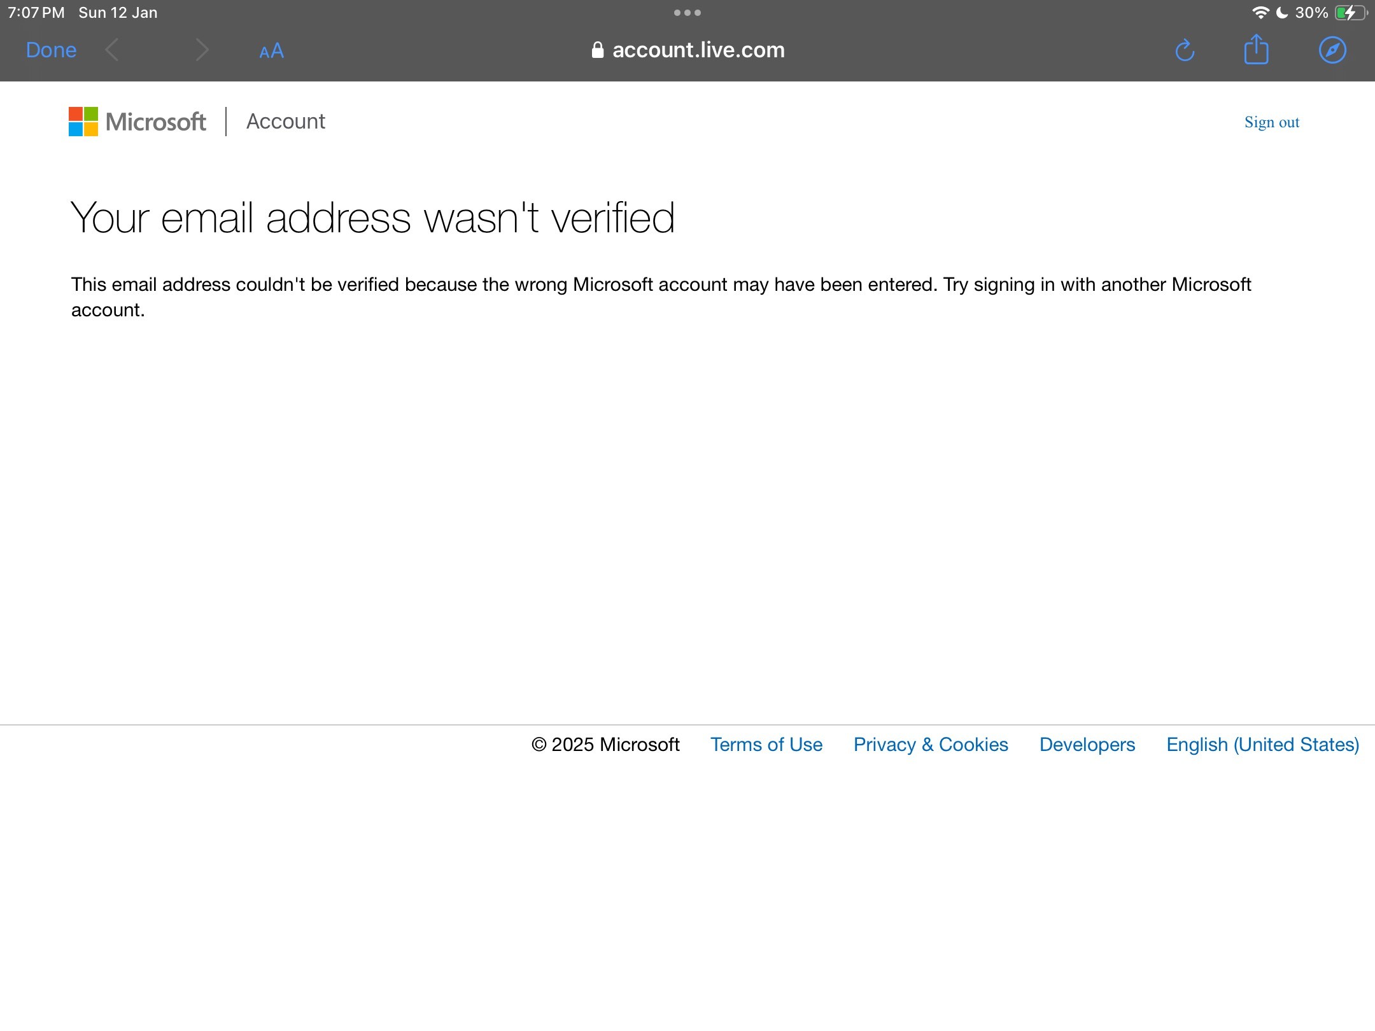Tap the Do Not Disturb moon icon
The width and height of the screenshot is (1375, 1031).
tap(1283, 13)
